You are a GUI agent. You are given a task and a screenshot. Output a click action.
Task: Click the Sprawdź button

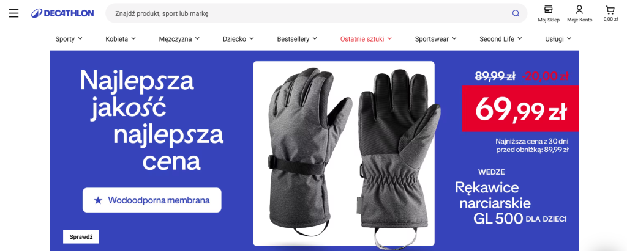81,236
